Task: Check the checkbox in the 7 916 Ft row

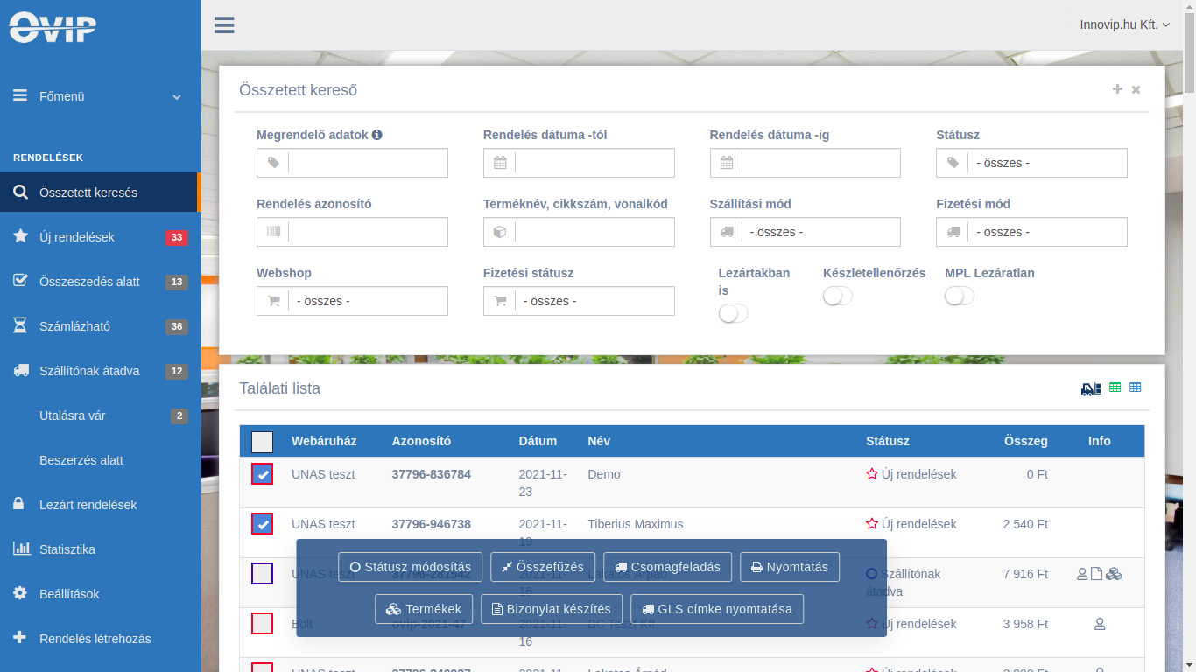Action: point(262,574)
